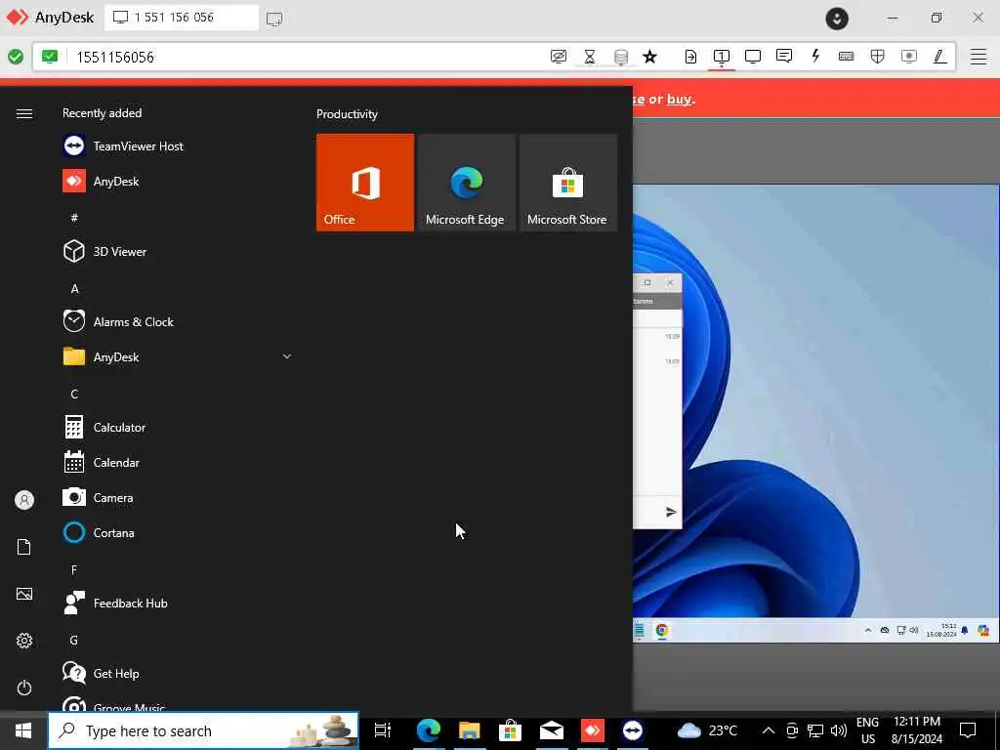Open display settings monitor icon in AnyDesk toolbar
1000x750 pixels.
753,57
